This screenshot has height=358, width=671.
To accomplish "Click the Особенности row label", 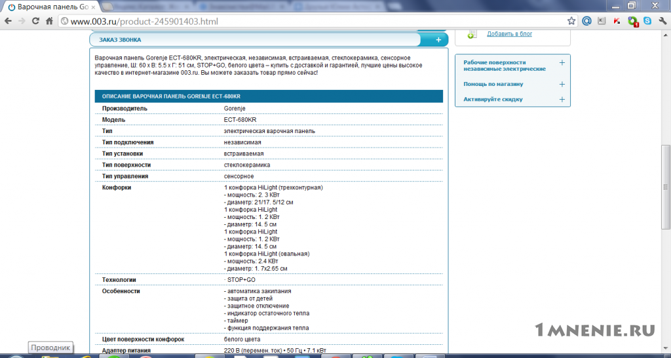I will [121, 291].
